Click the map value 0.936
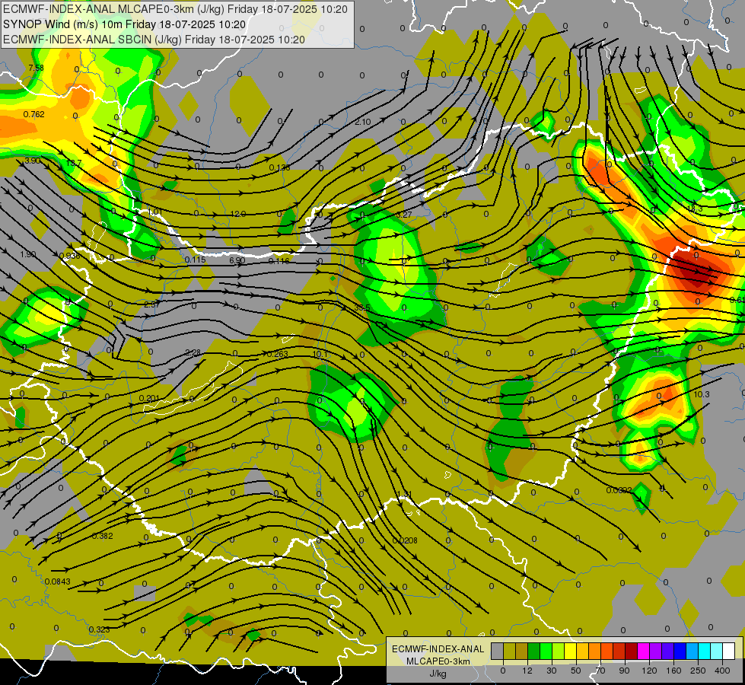This screenshot has width=745, height=685. click(70, 256)
